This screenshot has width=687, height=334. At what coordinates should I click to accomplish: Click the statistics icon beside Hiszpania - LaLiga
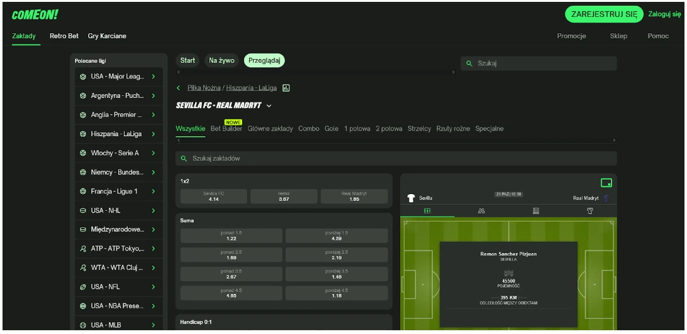(286, 88)
